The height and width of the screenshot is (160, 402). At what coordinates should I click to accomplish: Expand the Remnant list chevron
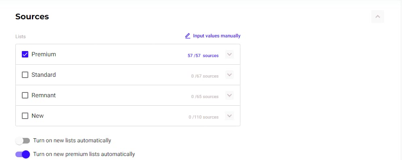pyautogui.click(x=229, y=95)
